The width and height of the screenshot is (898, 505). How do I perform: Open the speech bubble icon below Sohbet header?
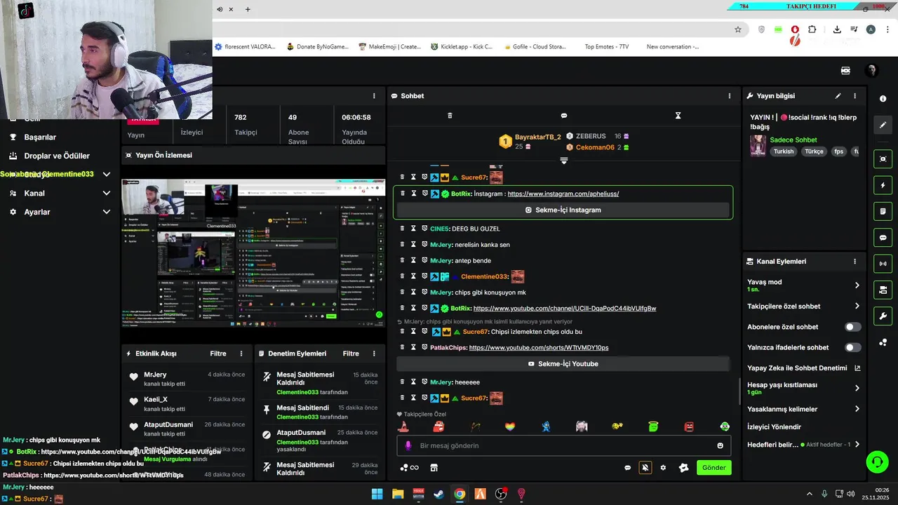point(564,116)
